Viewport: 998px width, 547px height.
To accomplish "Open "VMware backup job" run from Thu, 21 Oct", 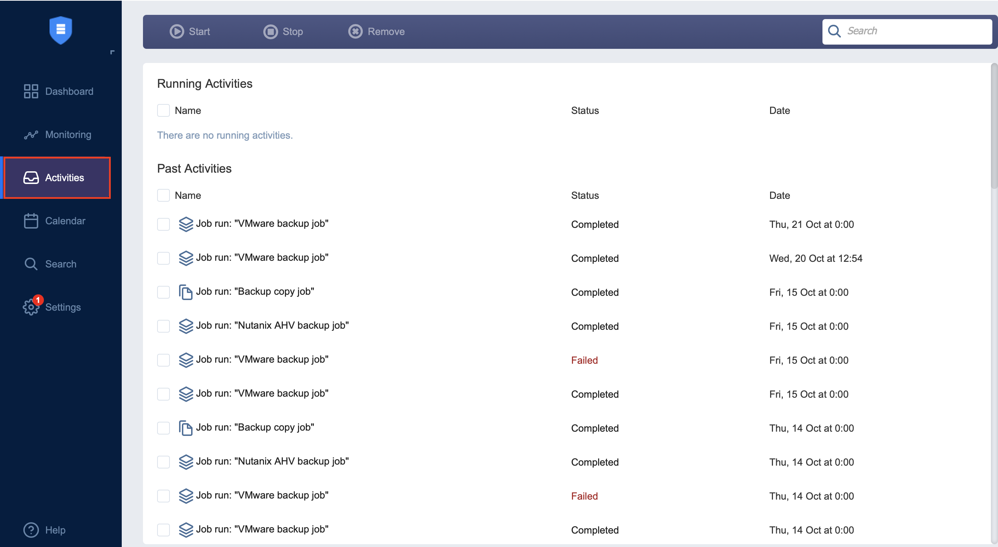I will point(262,224).
